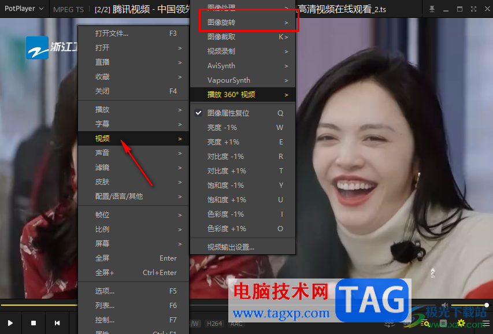Expand the 图像截取 submenu
The image size is (493, 334).
click(242, 37)
